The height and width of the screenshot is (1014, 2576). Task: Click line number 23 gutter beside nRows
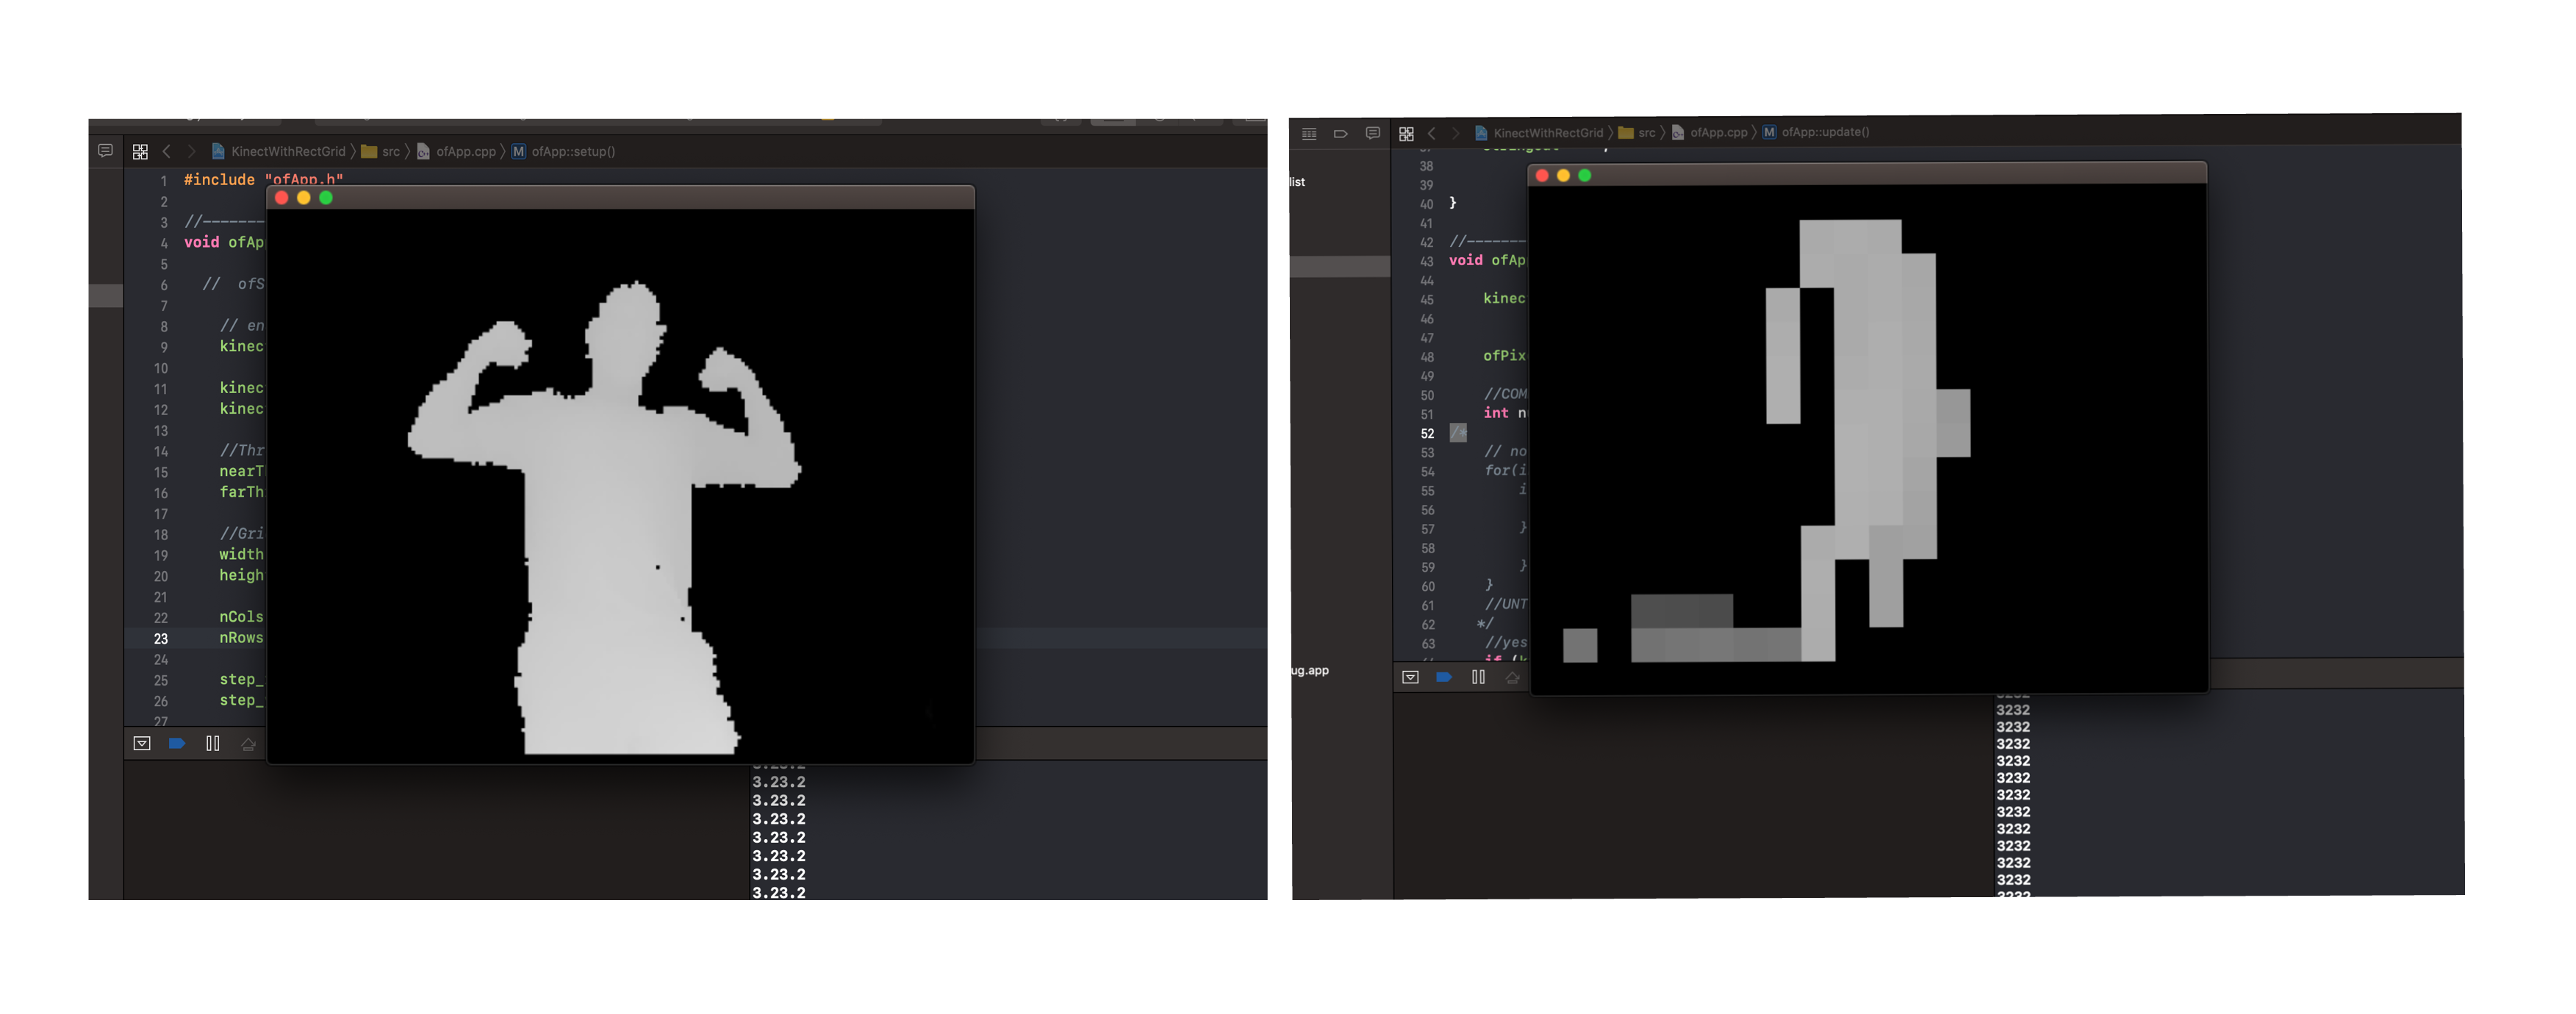point(161,639)
